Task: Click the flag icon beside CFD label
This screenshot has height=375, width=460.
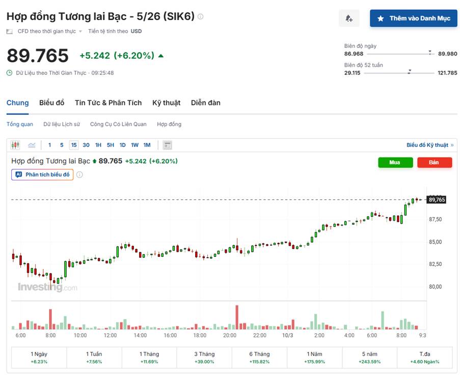Action: (10, 32)
